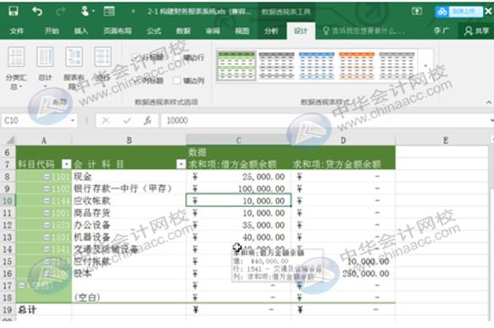
Task: Click the lightbulb tell-me search box
Action: 364,30
